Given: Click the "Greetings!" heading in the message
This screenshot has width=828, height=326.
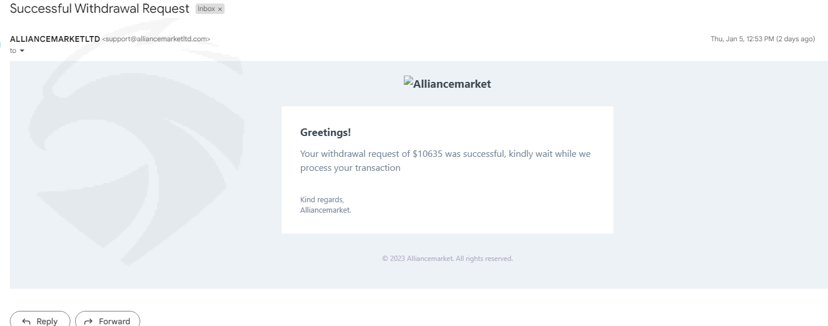Looking at the screenshot, I should [x=325, y=132].
